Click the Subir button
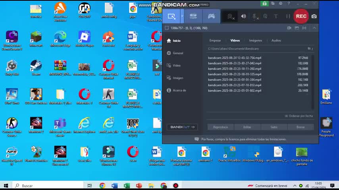This screenshot has width=339, height=190. tap(274, 127)
